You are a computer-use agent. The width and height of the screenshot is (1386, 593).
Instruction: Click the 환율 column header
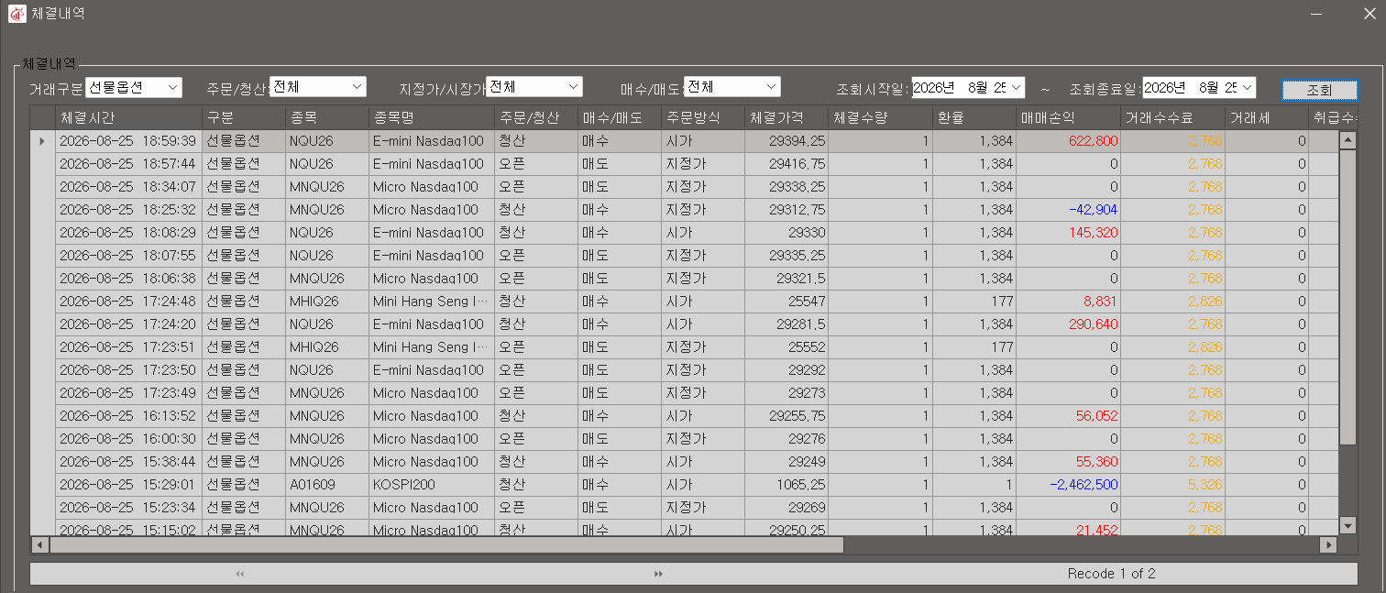(974, 118)
